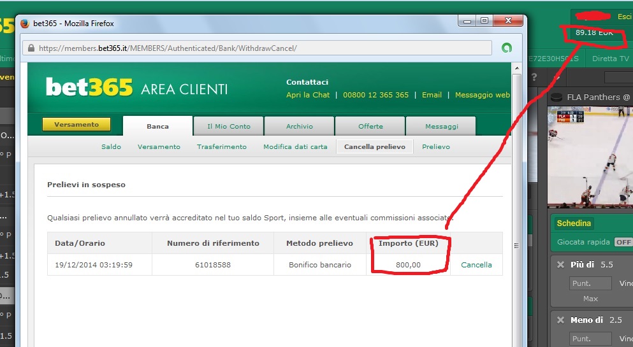Click the 00800 12 365 365 phone link
This screenshot has height=347, width=633.
pyautogui.click(x=376, y=95)
